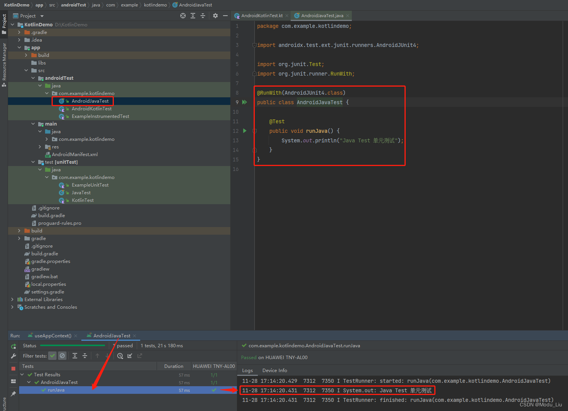Expand the res folder
This screenshot has height=411, width=568.
pyautogui.click(x=40, y=147)
